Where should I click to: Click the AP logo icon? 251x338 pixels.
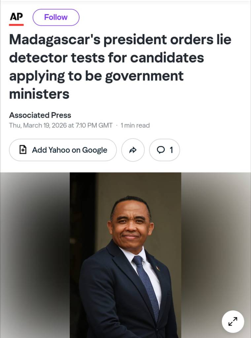pyautogui.click(x=16, y=17)
